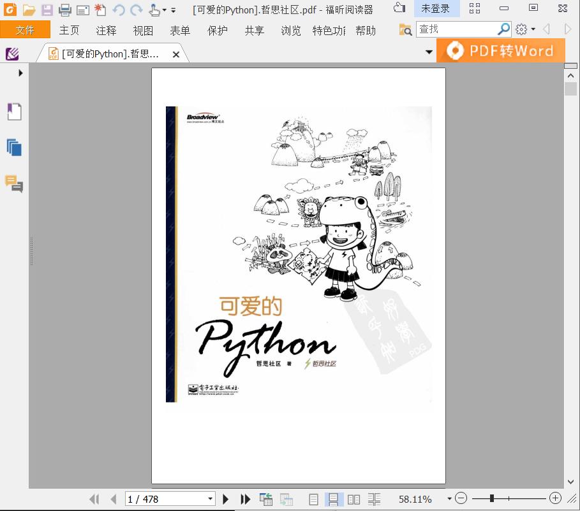This screenshot has width=580, height=511.
Task: Open search settings gear icon
Action: (x=521, y=29)
